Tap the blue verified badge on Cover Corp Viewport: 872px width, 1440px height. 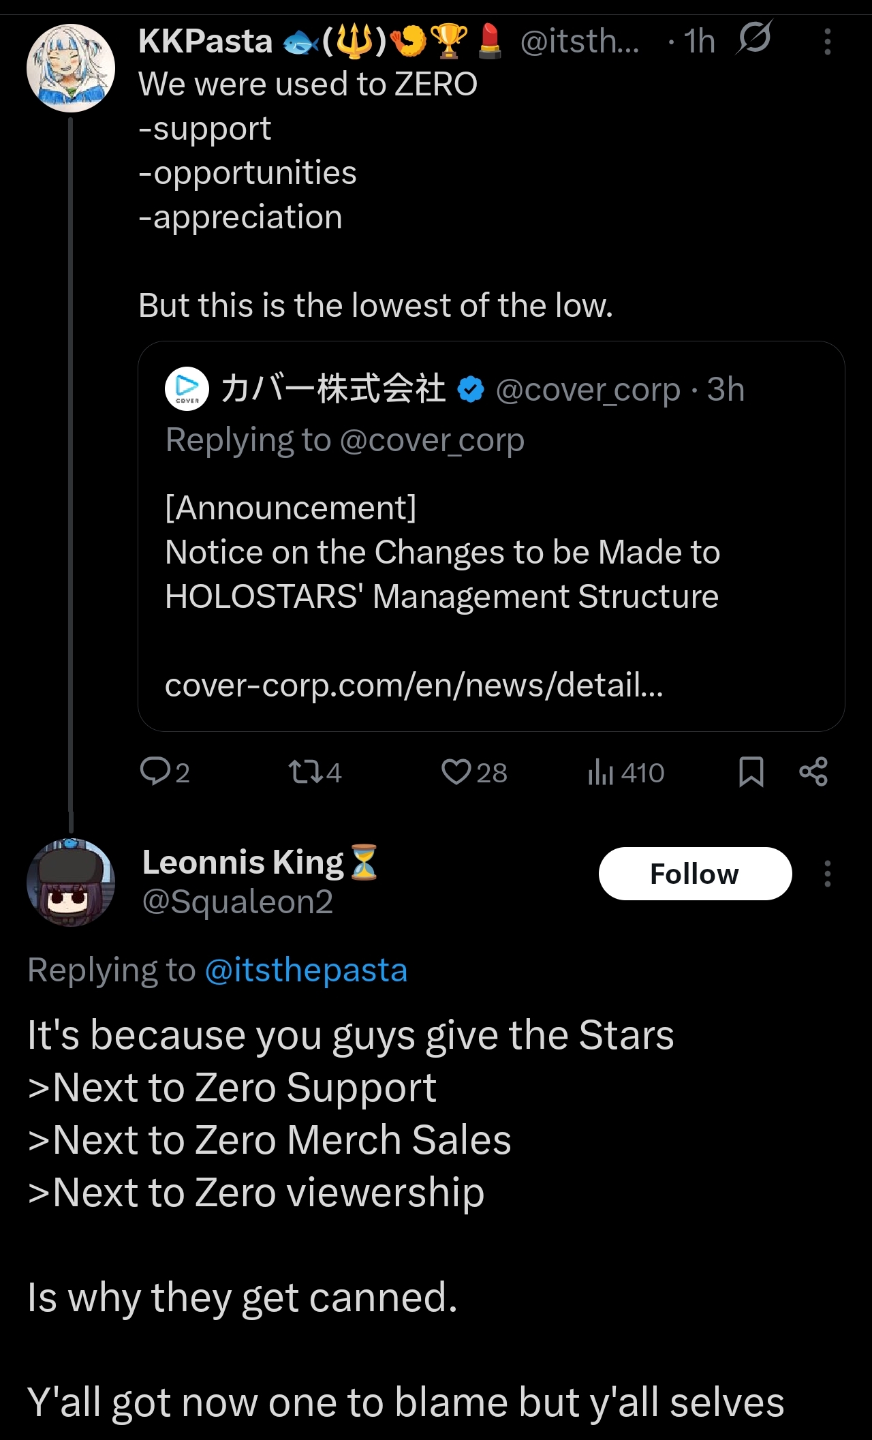pos(470,390)
